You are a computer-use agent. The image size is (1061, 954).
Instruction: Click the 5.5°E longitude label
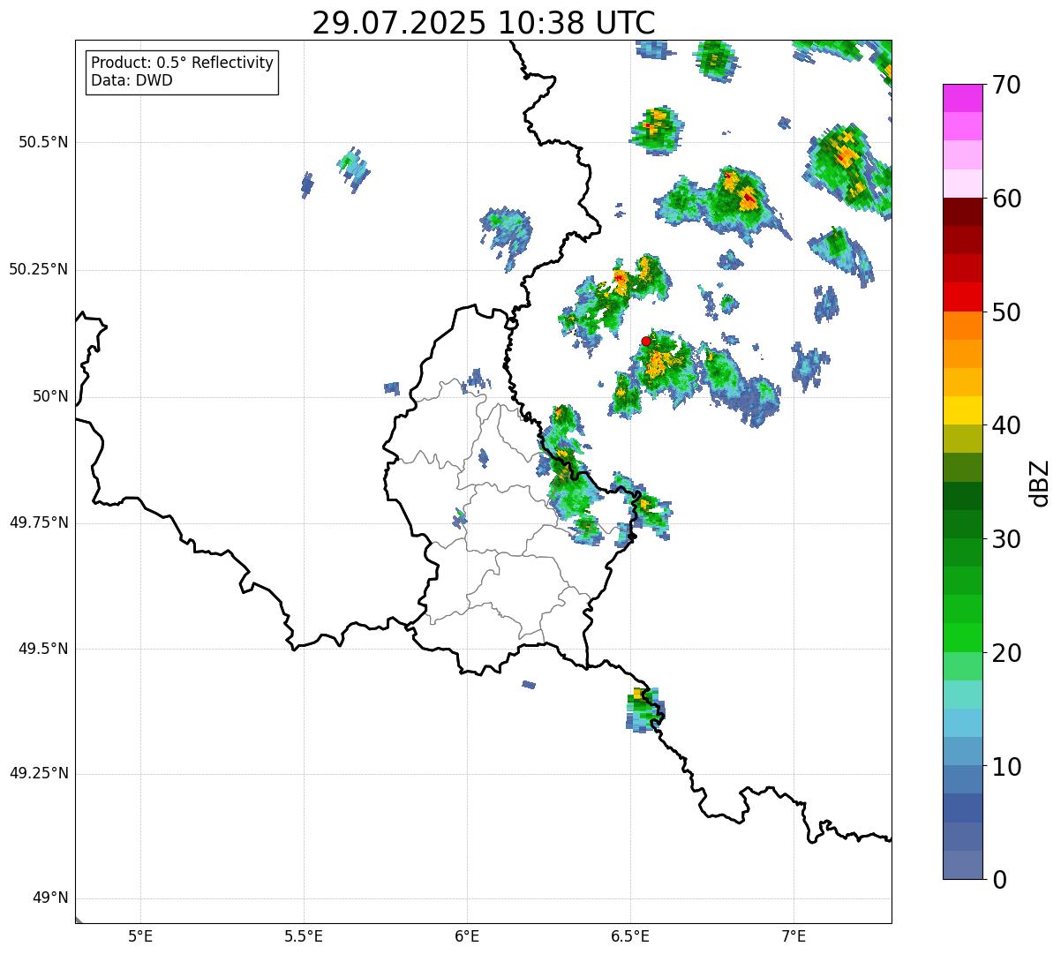coord(304,935)
